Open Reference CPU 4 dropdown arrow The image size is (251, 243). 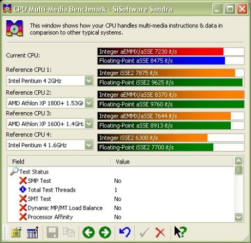pyautogui.click(x=89, y=145)
